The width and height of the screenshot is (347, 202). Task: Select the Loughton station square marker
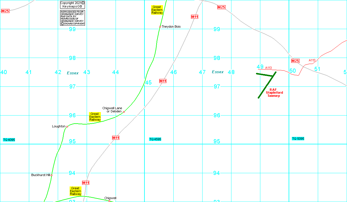pos(67,127)
